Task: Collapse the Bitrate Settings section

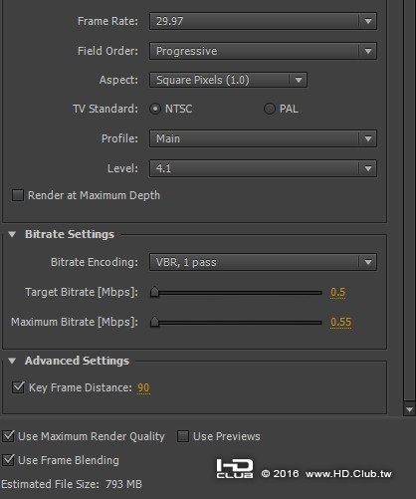Action: tap(12, 234)
